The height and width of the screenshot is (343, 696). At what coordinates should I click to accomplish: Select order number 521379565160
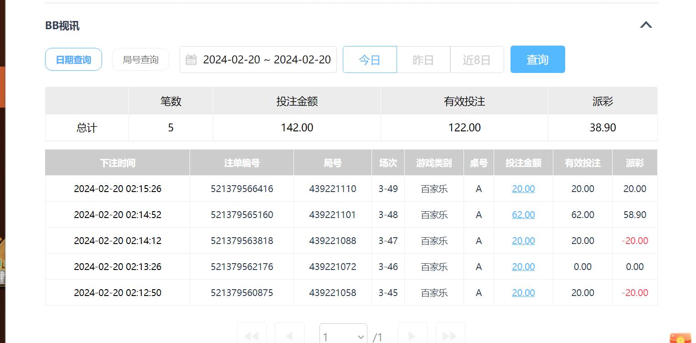tap(242, 214)
